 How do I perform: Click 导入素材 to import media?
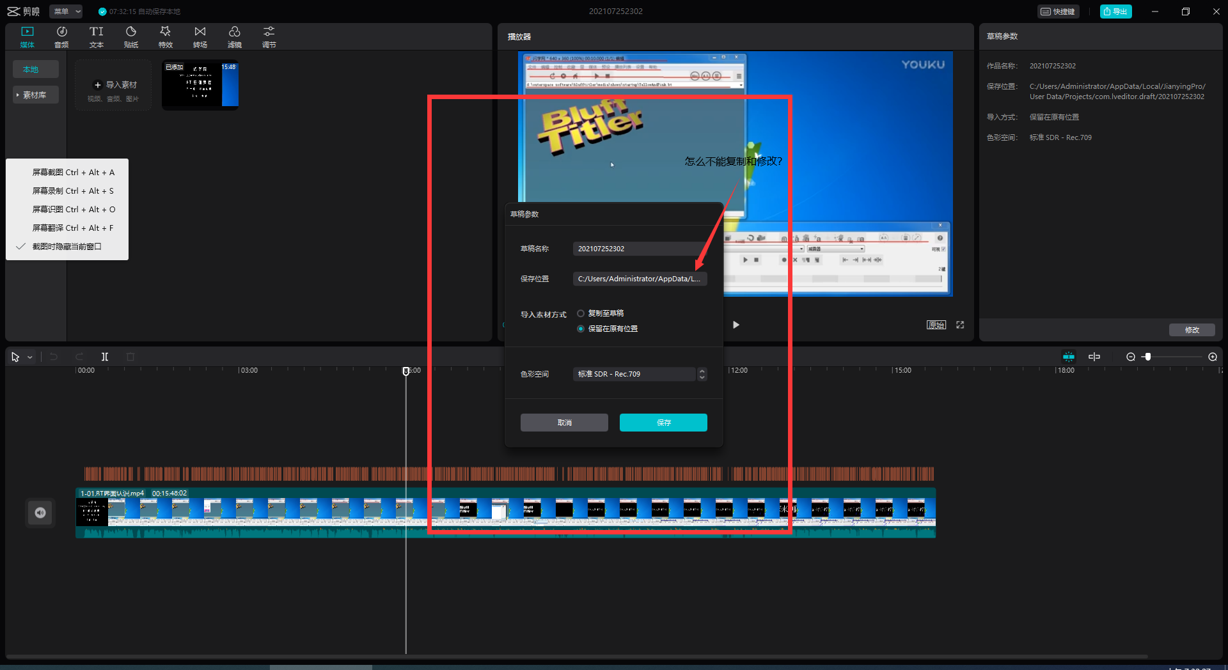pyautogui.click(x=114, y=85)
